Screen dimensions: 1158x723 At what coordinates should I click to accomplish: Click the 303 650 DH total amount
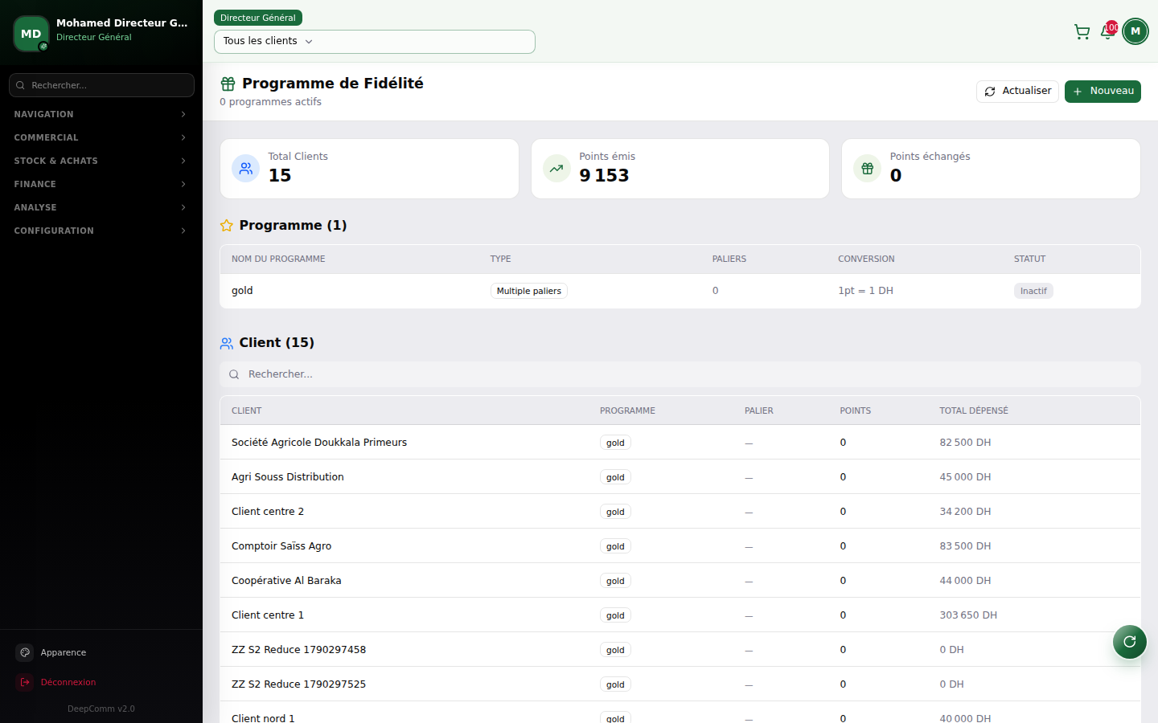click(968, 615)
